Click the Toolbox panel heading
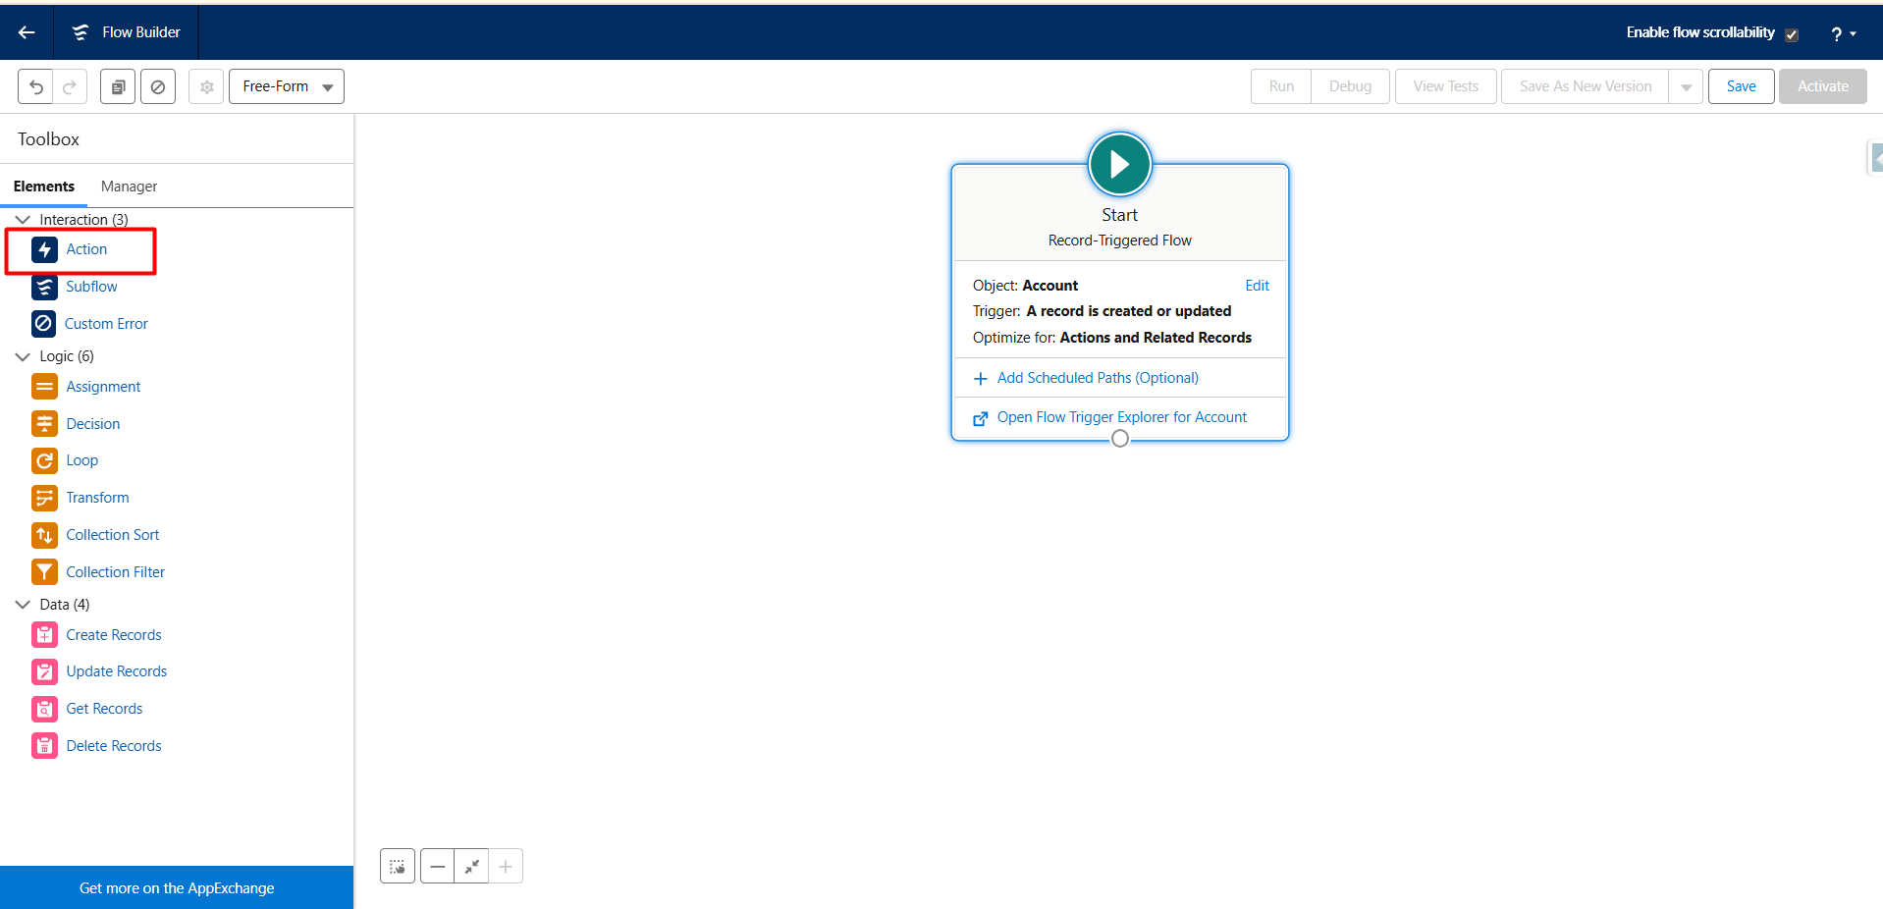Viewport: 1883px width, 909px height. tap(48, 139)
